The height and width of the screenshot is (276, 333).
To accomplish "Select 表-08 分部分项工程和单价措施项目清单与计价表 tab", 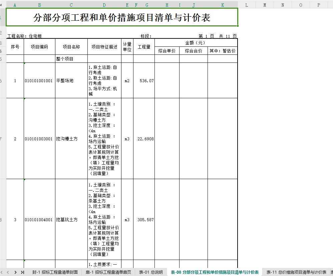I will pos(215,272).
